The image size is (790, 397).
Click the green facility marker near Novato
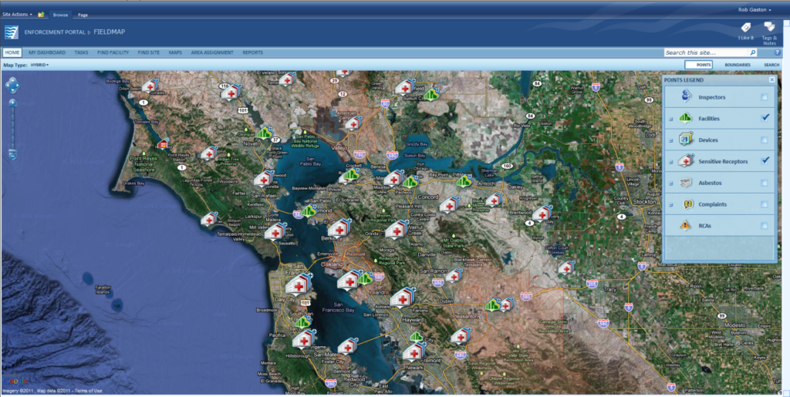(x=265, y=133)
